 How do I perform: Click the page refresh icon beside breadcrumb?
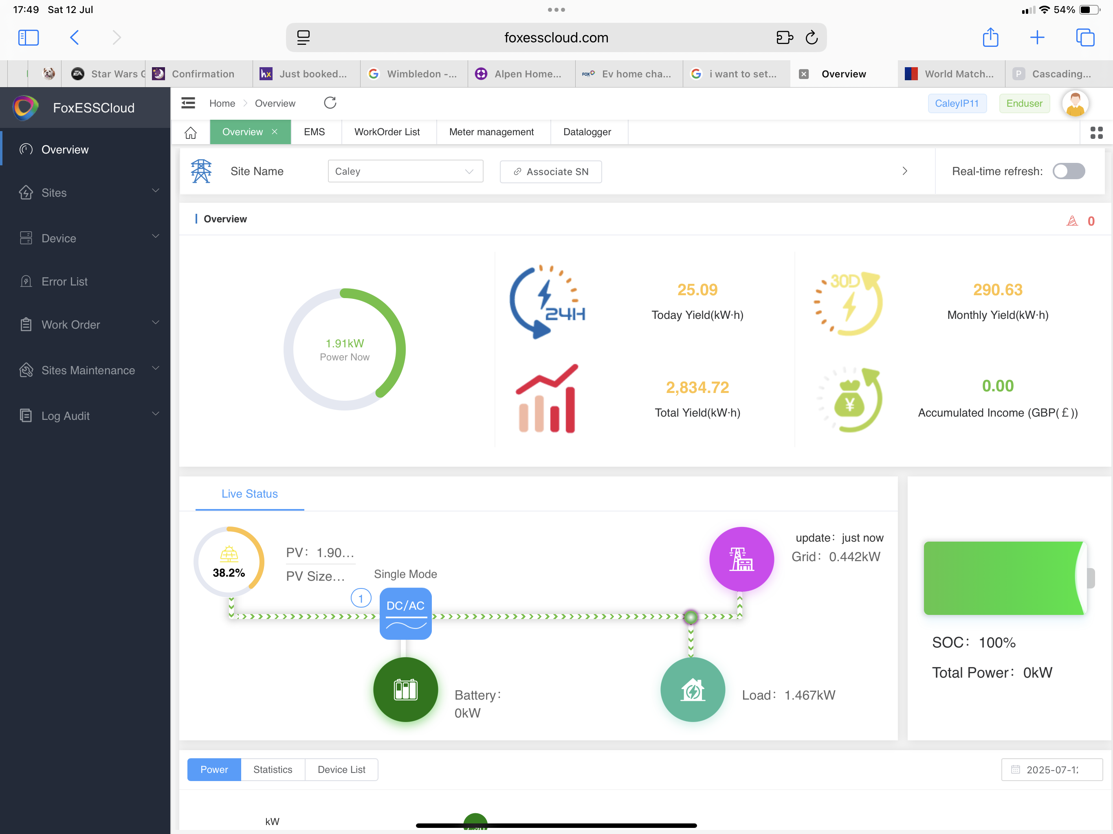(330, 103)
